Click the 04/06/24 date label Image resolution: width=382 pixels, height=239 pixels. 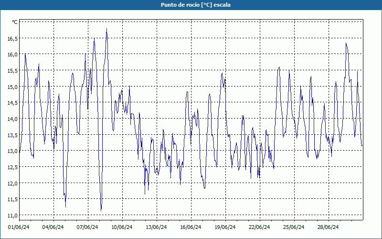(53, 227)
